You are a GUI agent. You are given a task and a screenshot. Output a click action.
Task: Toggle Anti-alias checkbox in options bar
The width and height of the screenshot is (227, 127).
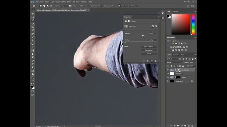pyautogui.click(x=70, y=6)
